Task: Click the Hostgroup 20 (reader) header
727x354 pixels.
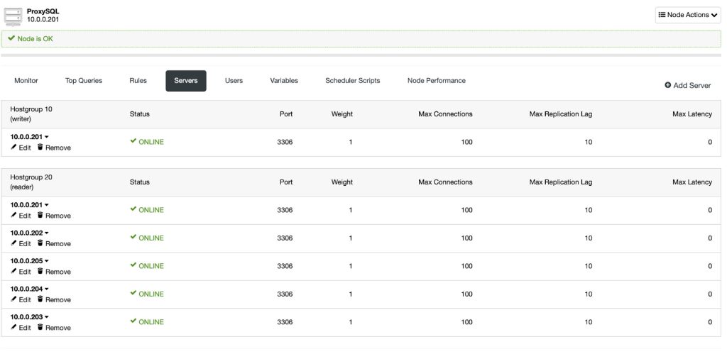Action: click(31, 182)
